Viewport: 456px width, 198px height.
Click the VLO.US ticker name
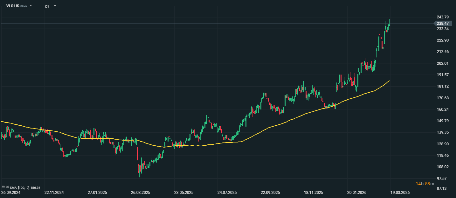pos(13,6)
